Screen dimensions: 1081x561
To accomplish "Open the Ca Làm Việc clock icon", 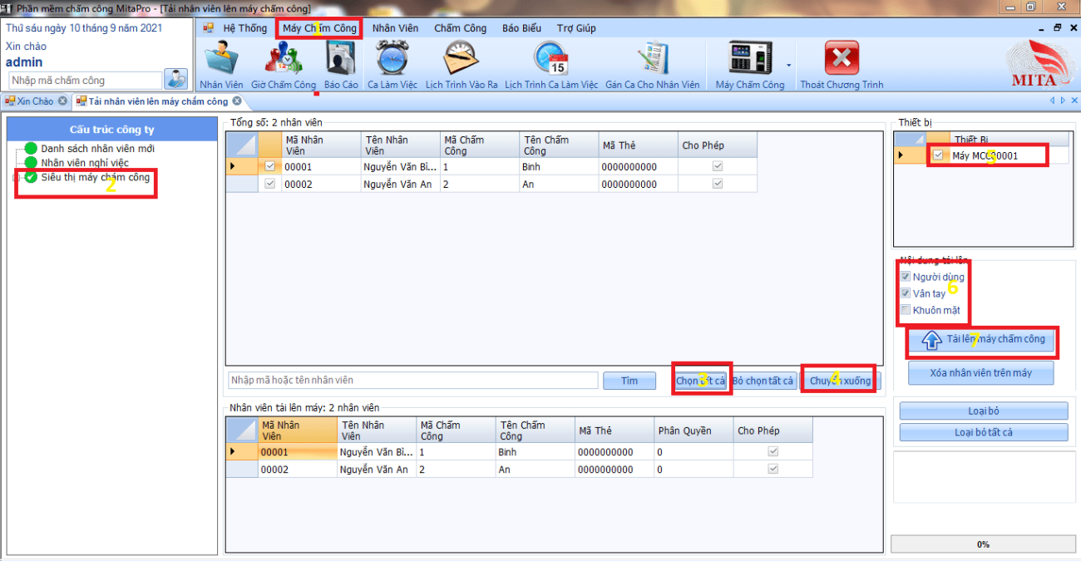I will 392,65.
